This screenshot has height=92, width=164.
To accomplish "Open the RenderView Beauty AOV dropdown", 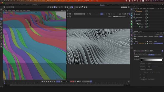I will [78, 14].
